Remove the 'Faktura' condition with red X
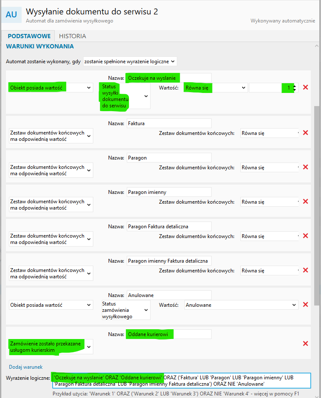Viewport: 321px width, 398px height. 305,133
